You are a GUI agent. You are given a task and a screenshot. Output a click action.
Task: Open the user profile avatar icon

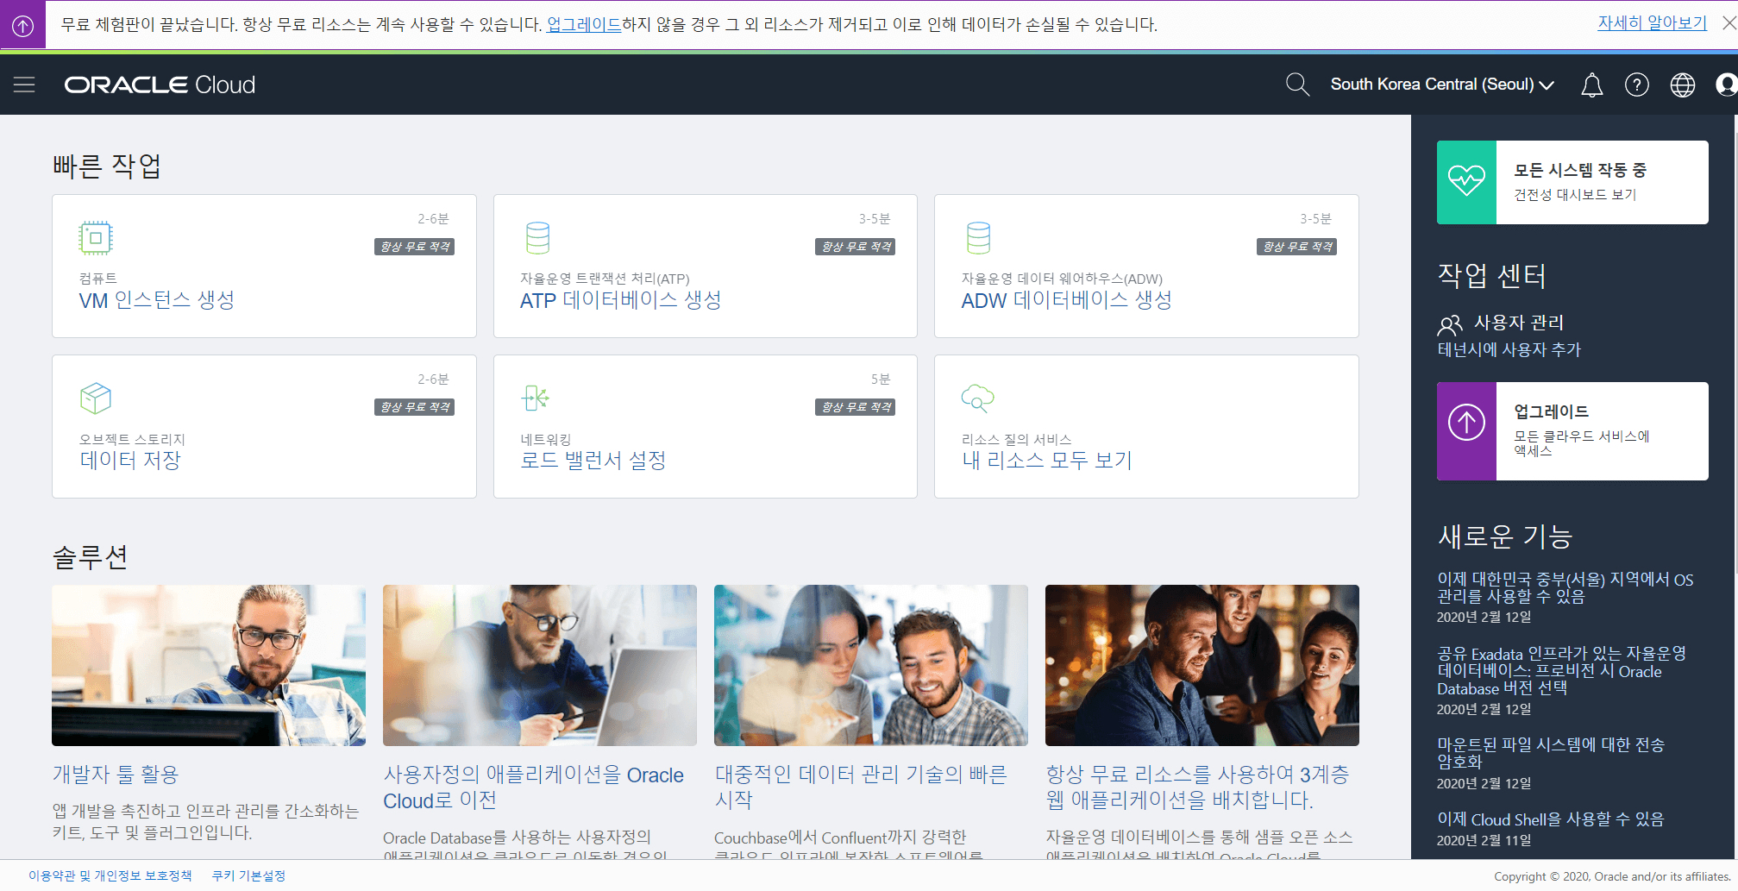(1726, 85)
